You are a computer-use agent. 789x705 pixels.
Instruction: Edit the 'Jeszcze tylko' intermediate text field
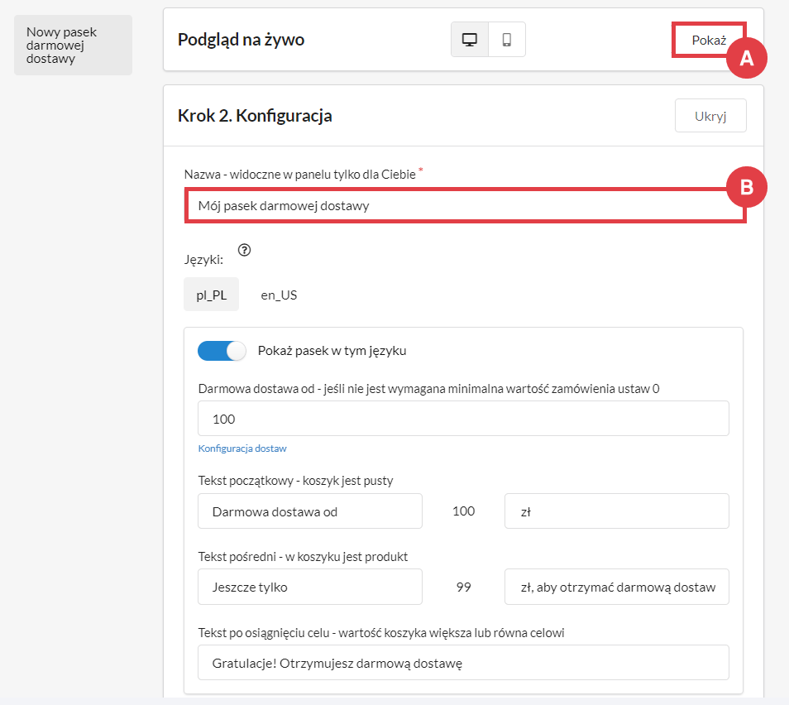(x=310, y=587)
